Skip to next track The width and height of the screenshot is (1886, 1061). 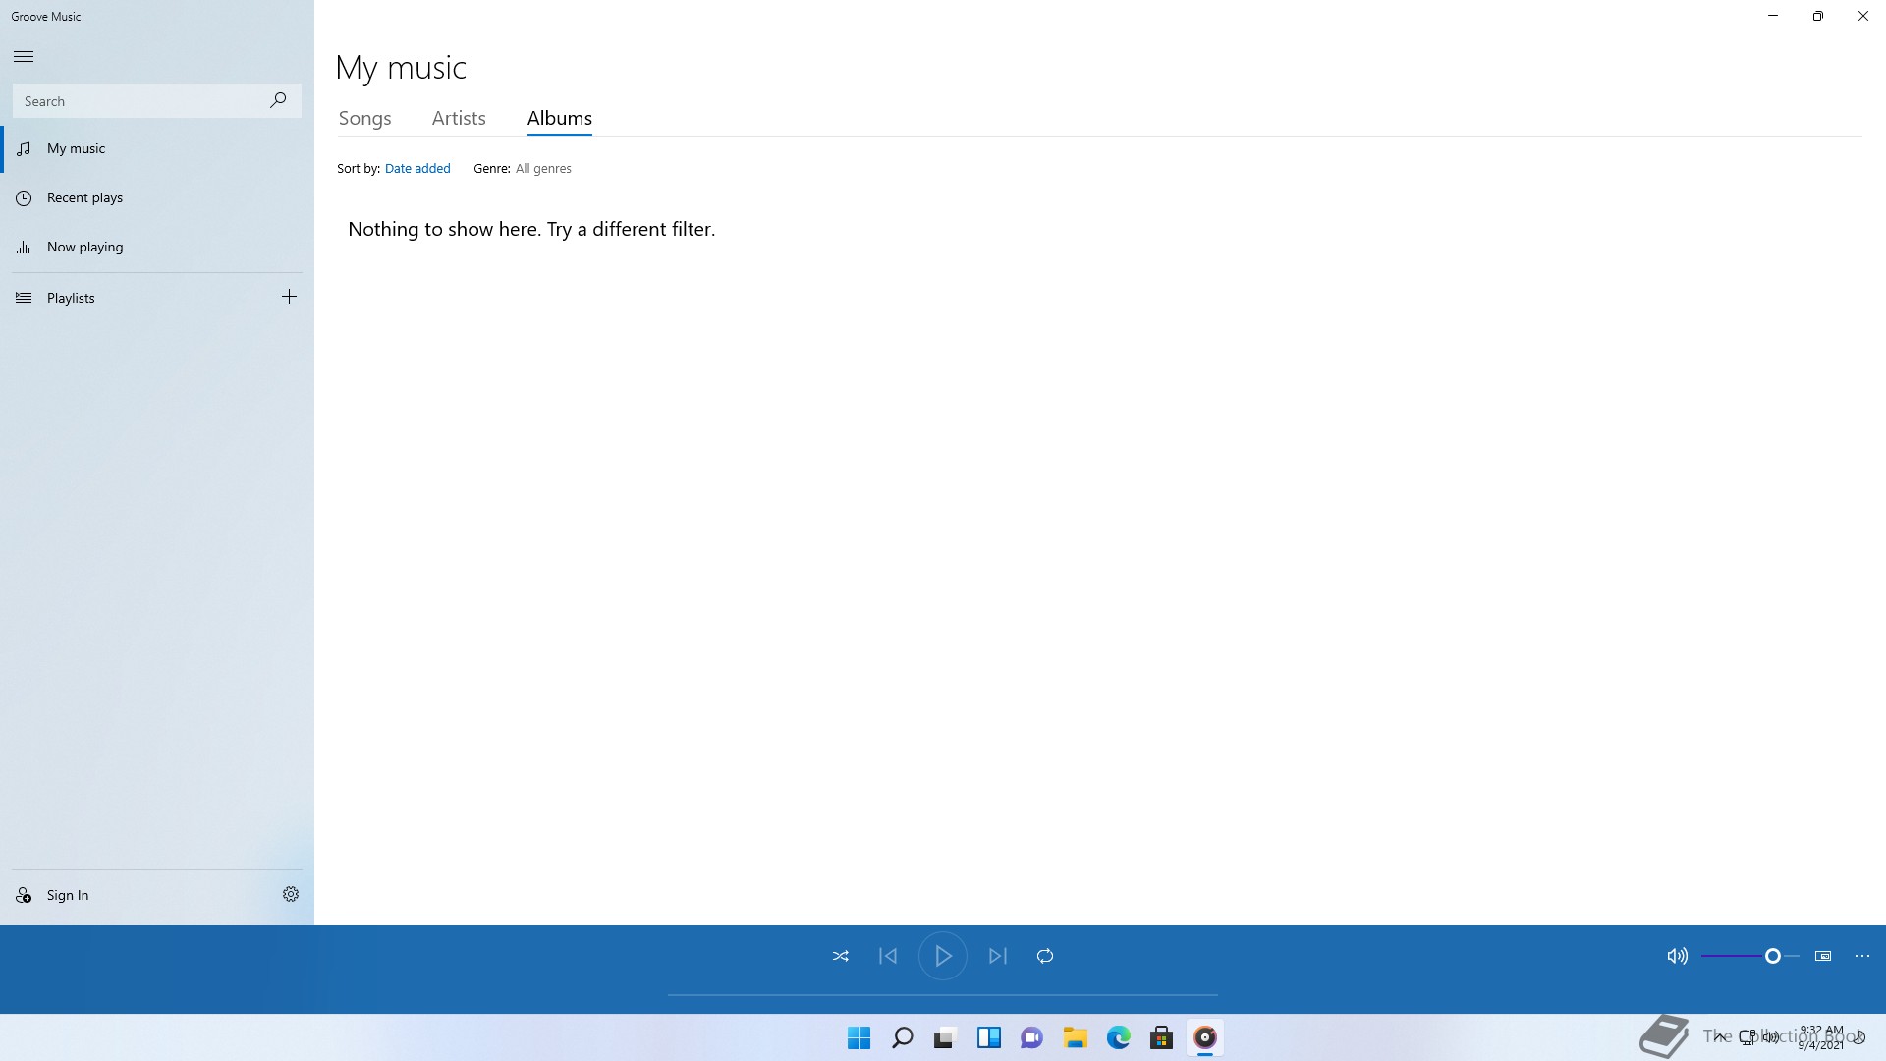998,956
